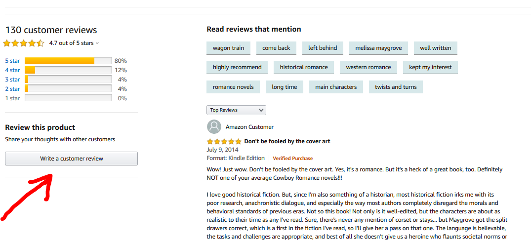Choose the twists and turns tag

coord(396,87)
